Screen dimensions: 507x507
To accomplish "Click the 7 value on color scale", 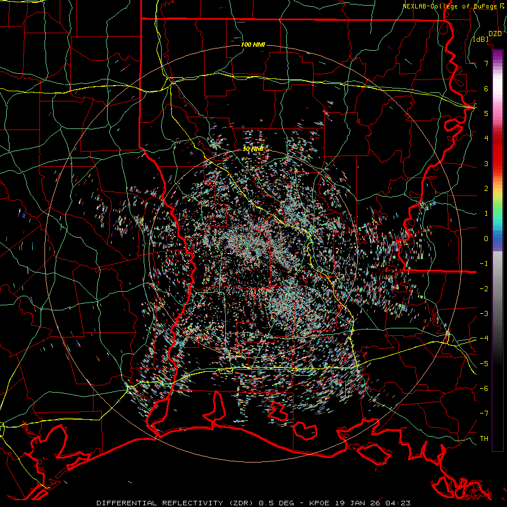I will point(486,63).
